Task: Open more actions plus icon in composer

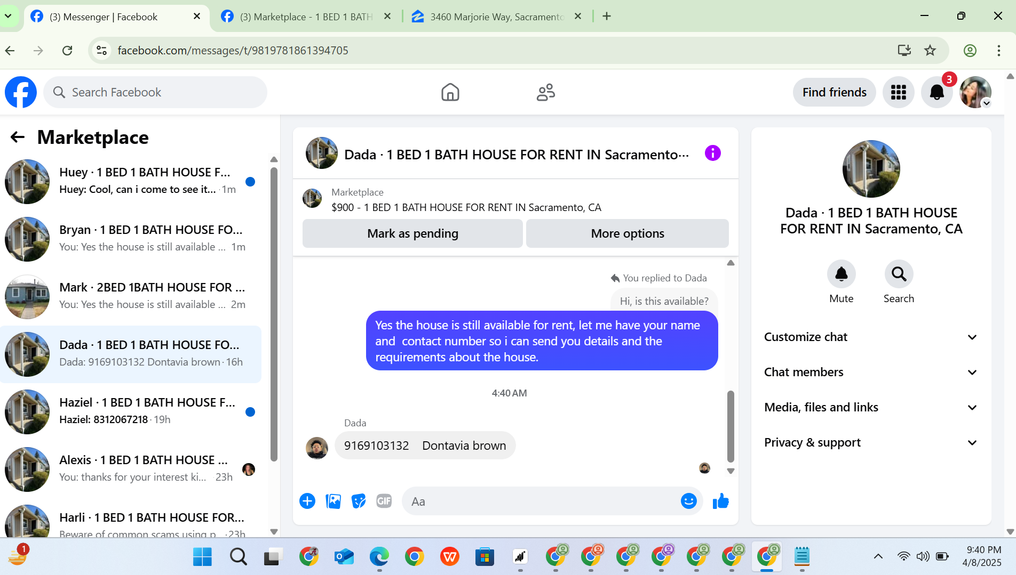Action: coord(307,501)
